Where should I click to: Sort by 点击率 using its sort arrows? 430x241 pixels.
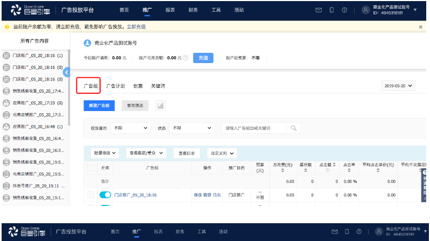[349, 170]
